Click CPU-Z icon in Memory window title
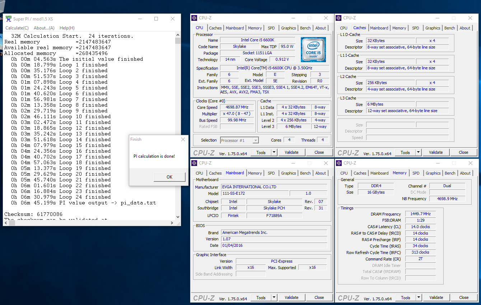The height and width of the screenshot is (305, 481). tap(339, 163)
